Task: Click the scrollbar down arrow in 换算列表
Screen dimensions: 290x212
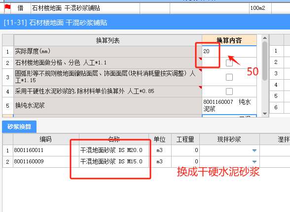Action: [x=265, y=114]
